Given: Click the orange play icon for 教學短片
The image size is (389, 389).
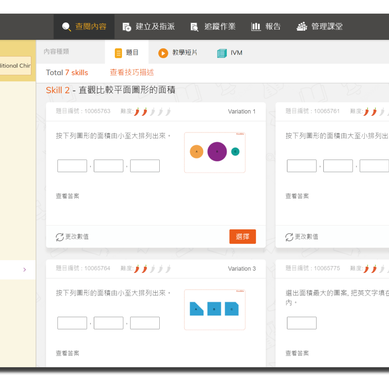Looking at the screenshot, I should [x=163, y=53].
